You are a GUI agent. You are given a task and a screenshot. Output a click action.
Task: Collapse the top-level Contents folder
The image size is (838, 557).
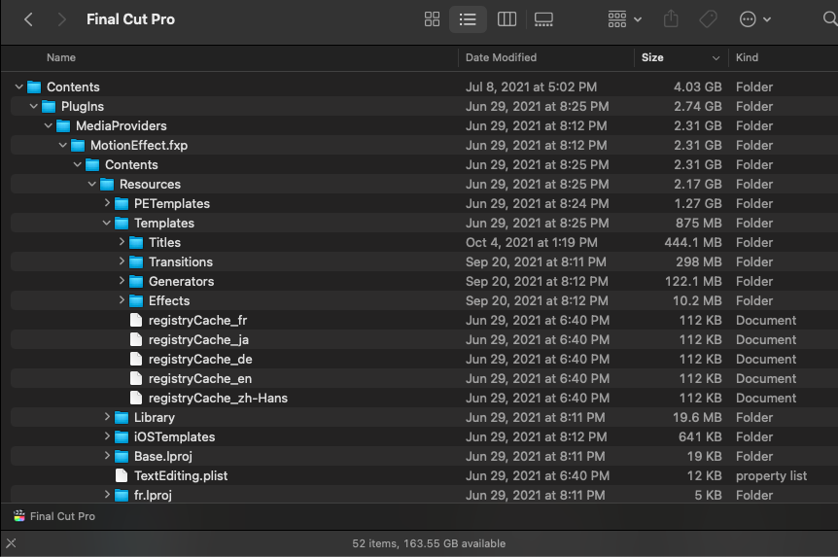tap(18, 87)
